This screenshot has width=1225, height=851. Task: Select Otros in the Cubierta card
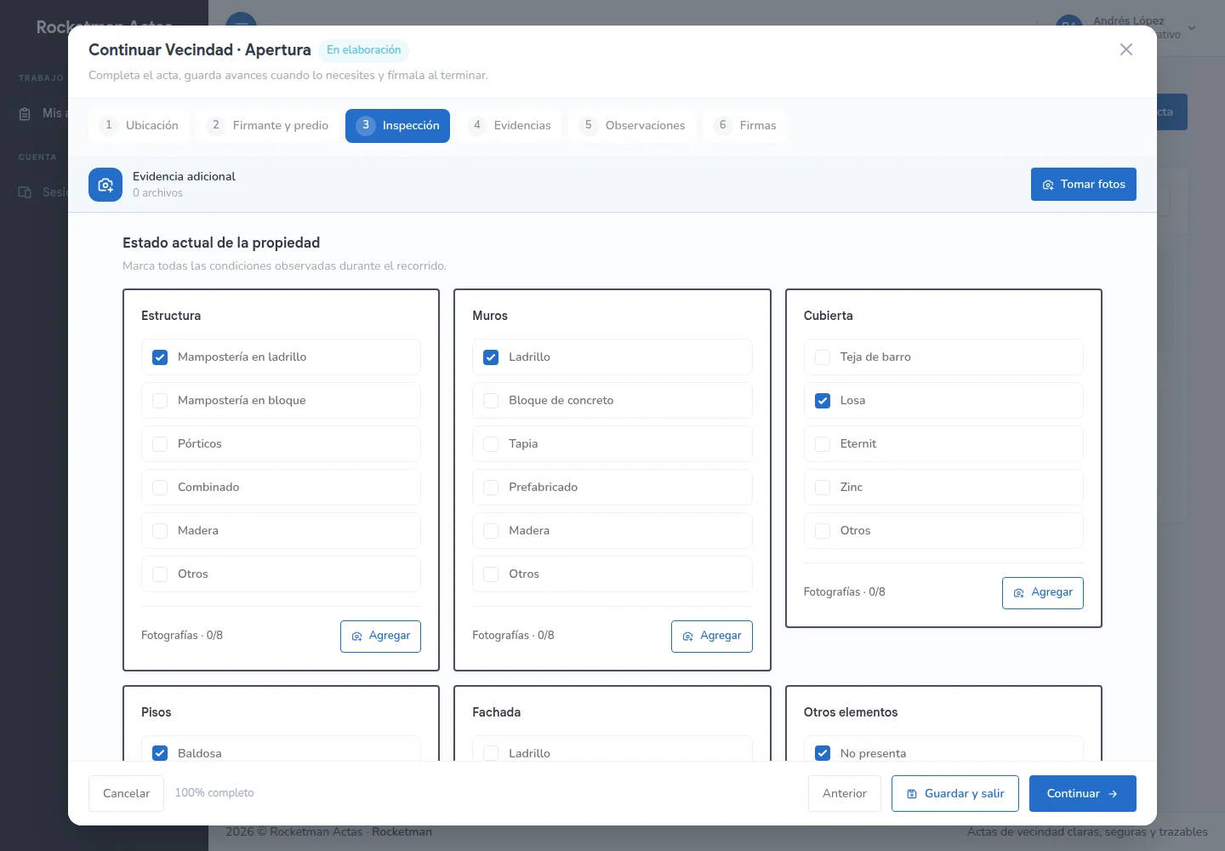coord(823,531)
